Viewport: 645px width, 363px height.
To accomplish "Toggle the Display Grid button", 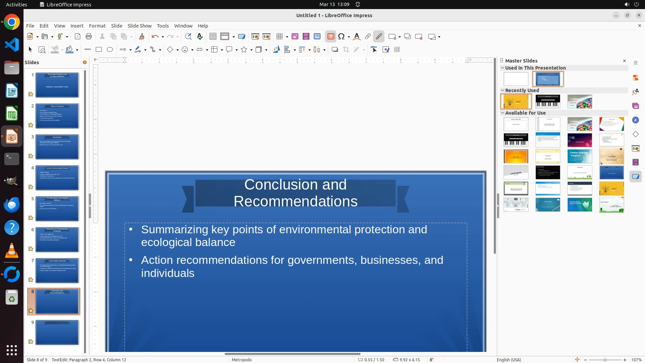I will point(213,37).
